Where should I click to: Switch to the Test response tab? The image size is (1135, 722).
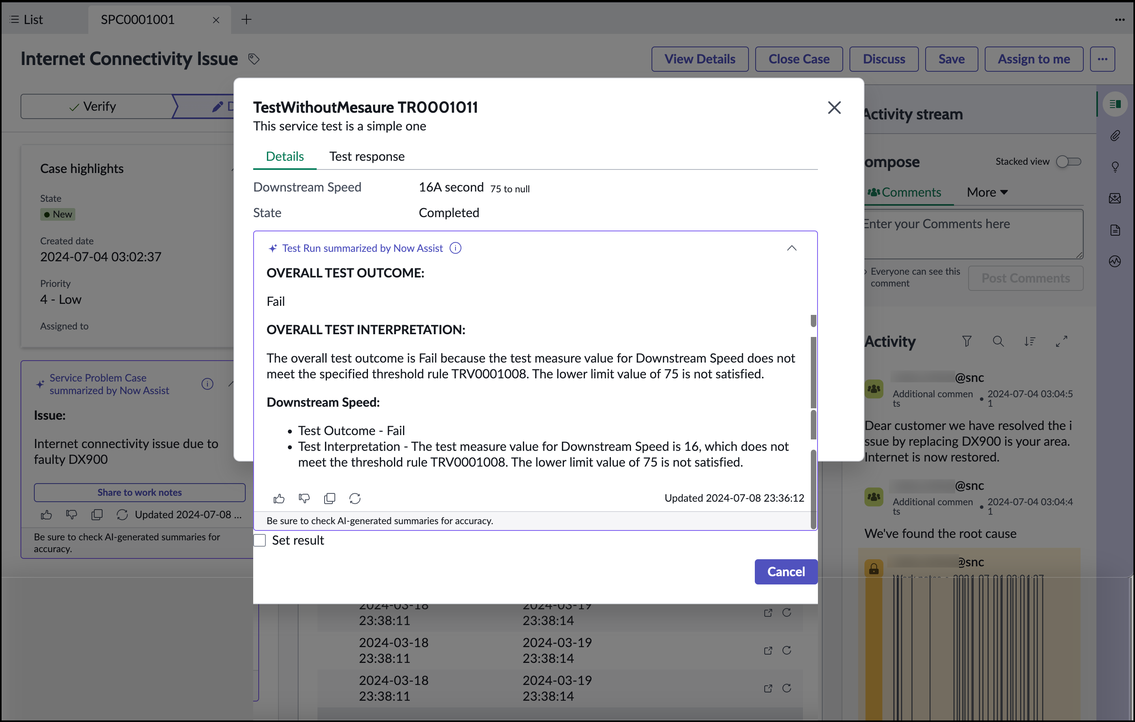(x=367, y=156)
